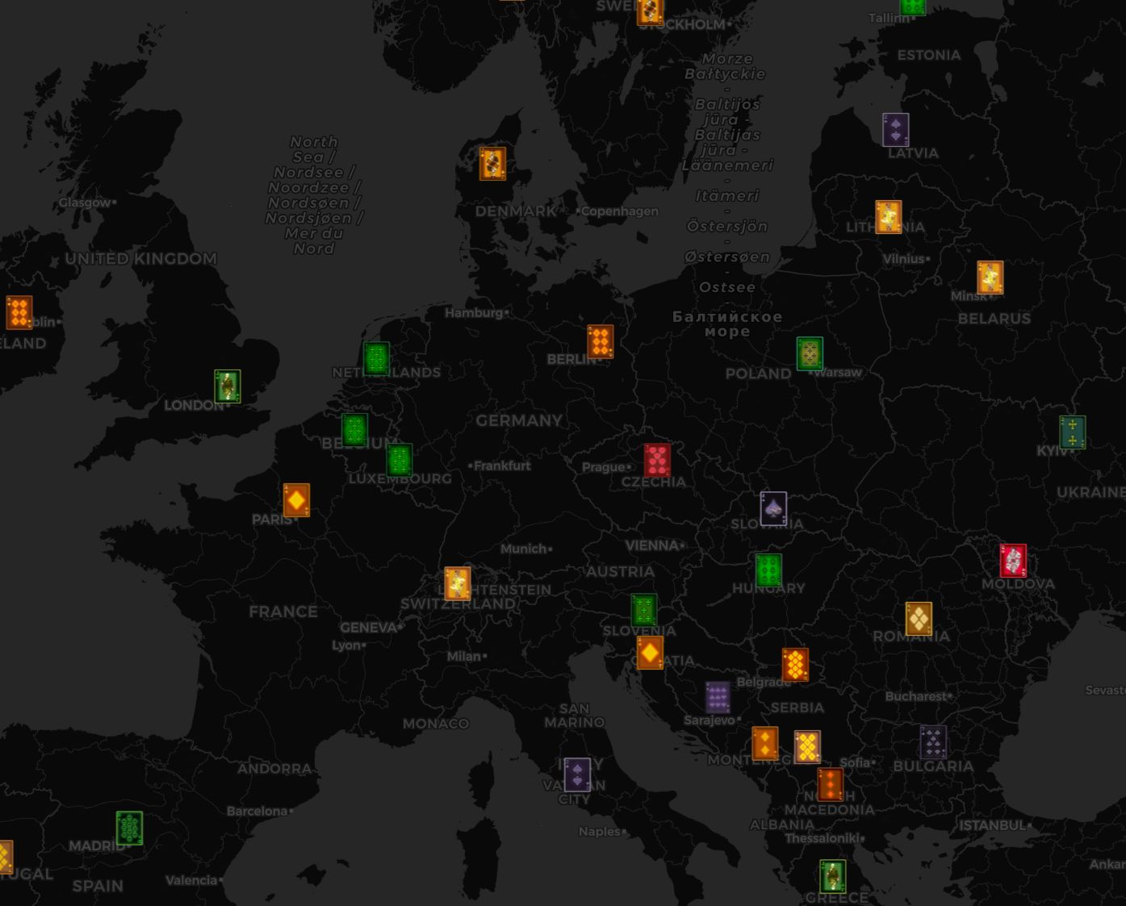The width and height of the screenshot is (1126, 906).
Task: Click the purple spade card on Slovakia
Action: [773, 508]
